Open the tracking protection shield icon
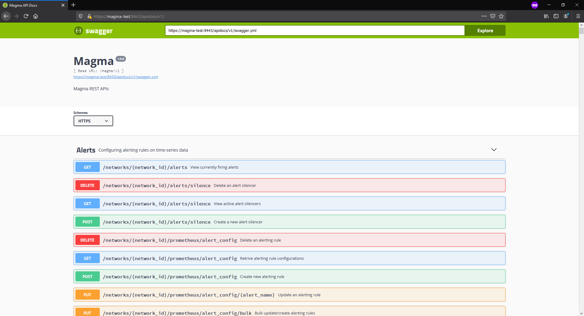The width and height of the screenshot is (584, 316). (x=81, y=16)
